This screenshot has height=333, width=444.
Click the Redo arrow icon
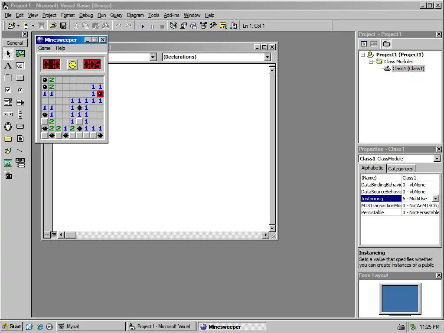pyautogui.click(x=128, y=26)
